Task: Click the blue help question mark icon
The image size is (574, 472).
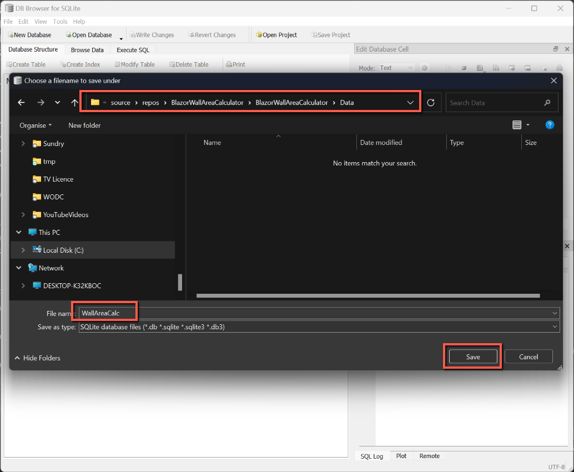Action: [x=550, y=125]
